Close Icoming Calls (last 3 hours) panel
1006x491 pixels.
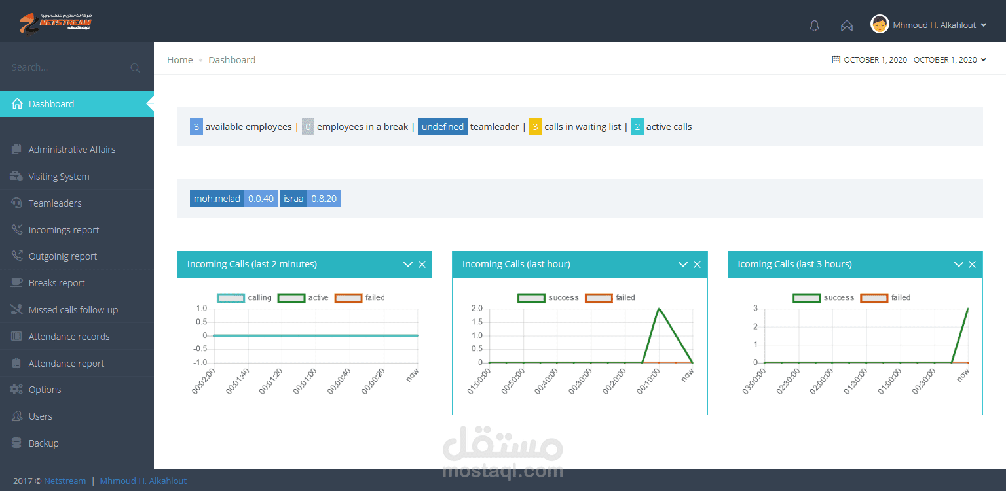coord(972,264)
